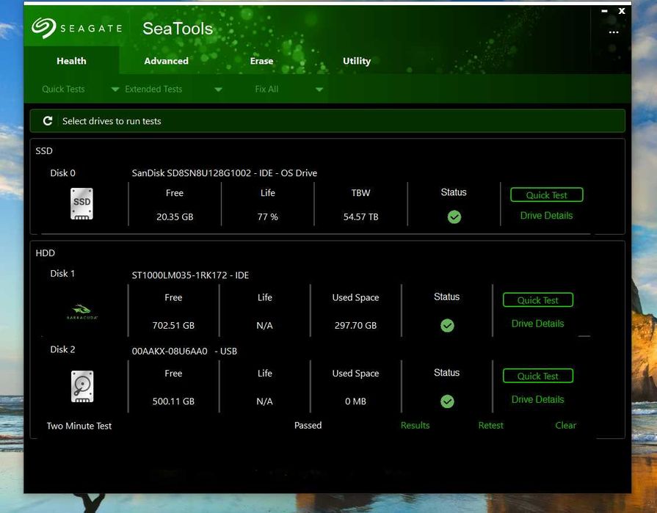Image resolution: width=657 pixels, height=513 pixels.
Task: Run Quick Test on ST1000LM035 Disk 1
Action: (537, 300)
